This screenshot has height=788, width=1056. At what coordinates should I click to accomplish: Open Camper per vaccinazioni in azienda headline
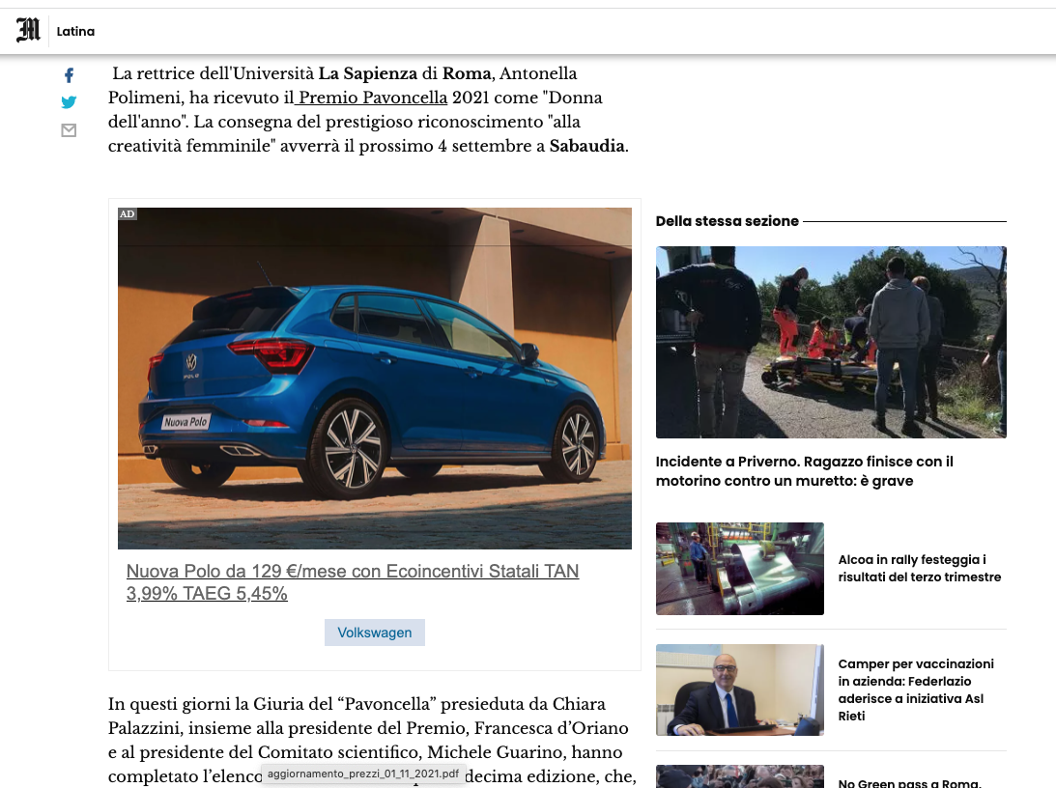click(916, 689)
